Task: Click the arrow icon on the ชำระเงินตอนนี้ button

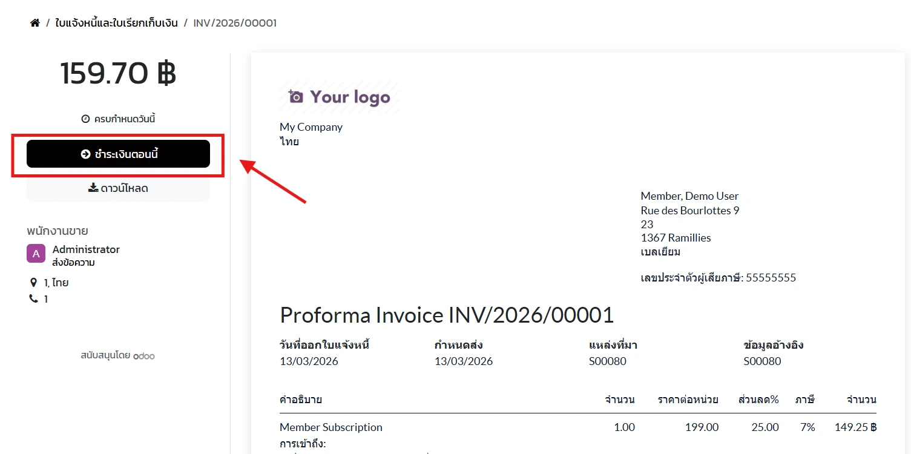Action: click(x=85, y=154)
